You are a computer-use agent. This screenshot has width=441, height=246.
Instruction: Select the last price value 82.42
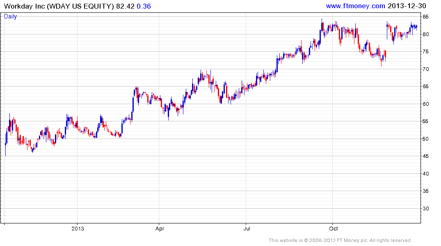(x=125, y=6)
